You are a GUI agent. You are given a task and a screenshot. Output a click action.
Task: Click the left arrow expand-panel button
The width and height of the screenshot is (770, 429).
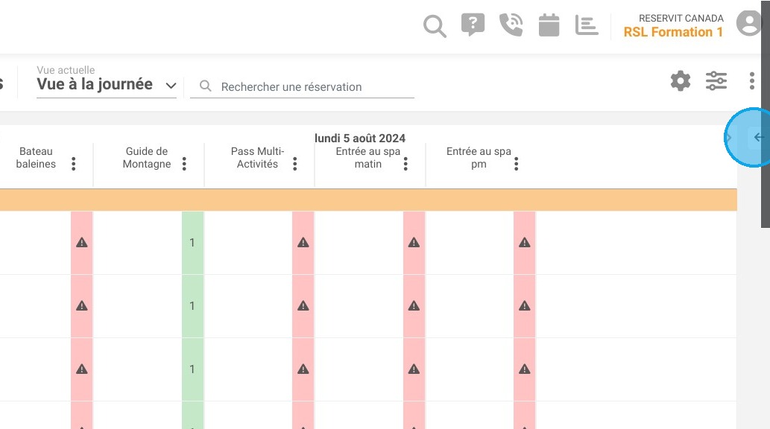[x=759, y=138]
